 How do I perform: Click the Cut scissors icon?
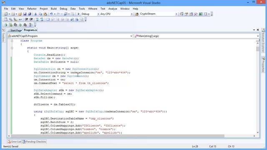[x=35, y=14]
